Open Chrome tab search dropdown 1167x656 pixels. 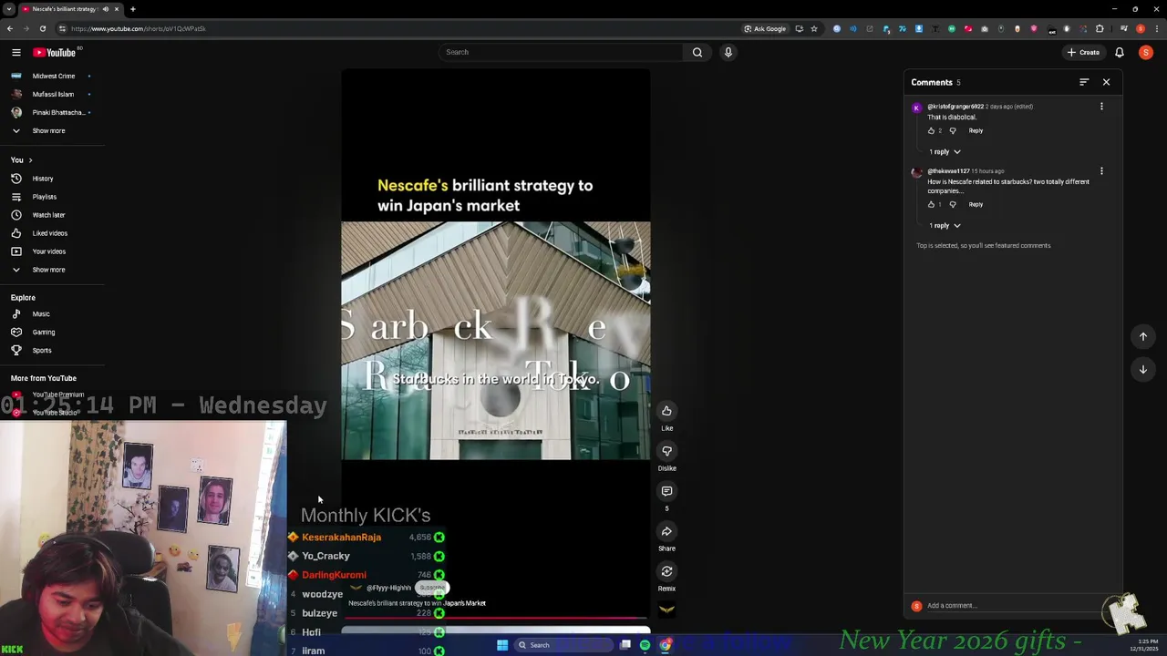tap(8, 9)
